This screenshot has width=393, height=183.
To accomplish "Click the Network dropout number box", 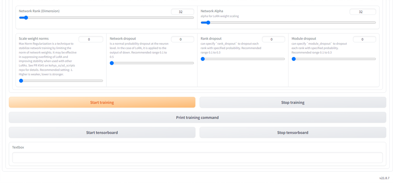I will [x=182, y=39].
